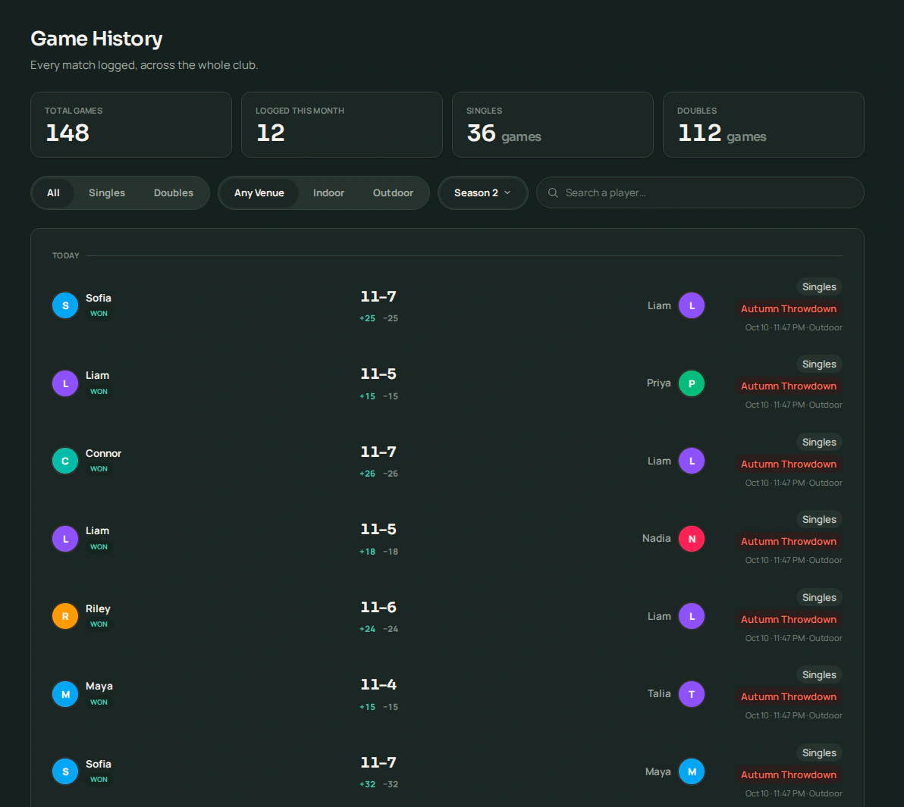Click Maya's opponent avatar in Sofia's match
The height and width of the screenshot is (807, 904).
tap(691, 771)
